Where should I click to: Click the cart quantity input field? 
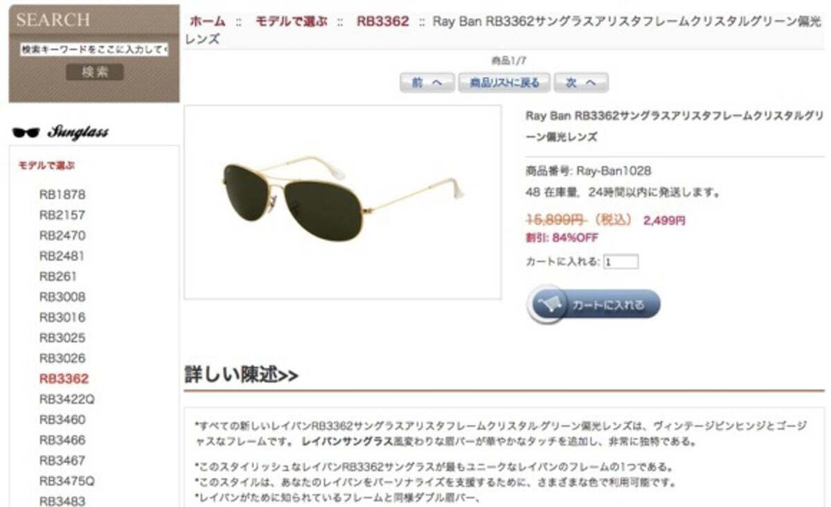620,263
